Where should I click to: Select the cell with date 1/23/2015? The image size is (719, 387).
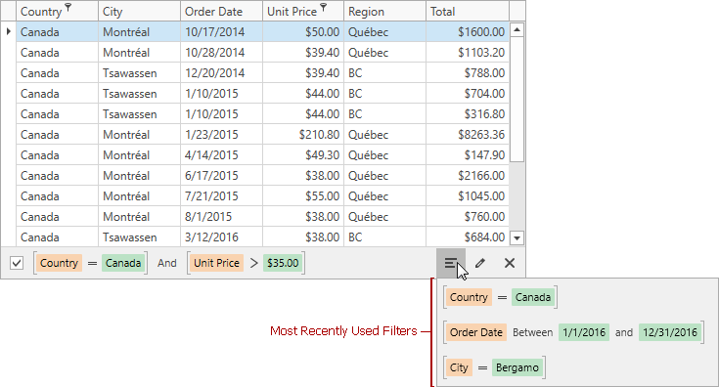[221, 135]
